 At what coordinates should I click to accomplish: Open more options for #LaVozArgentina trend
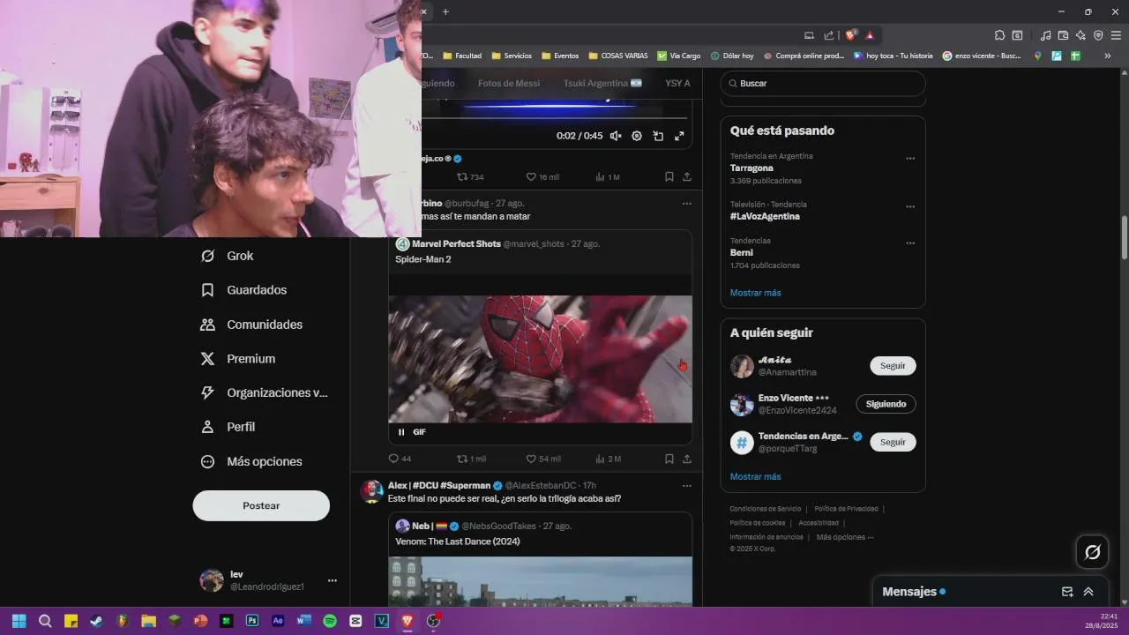click(910, 206)
